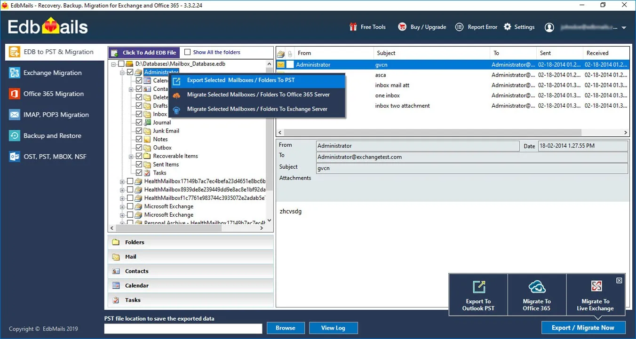Viewport: 636px width, 339px height.
Task: Choose the Migrate To Office 365 cloud icon
Action: [537, 287]
